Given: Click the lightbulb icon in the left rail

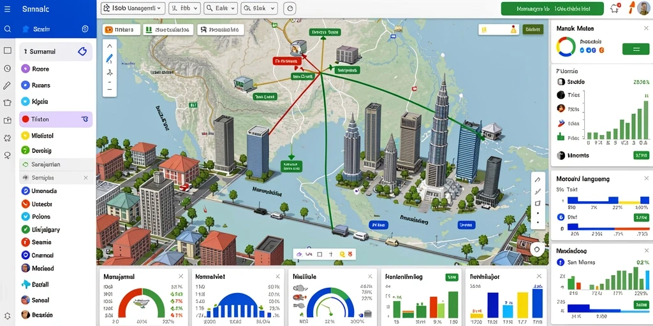Looking at the screenshot, I should click(7, 155).
